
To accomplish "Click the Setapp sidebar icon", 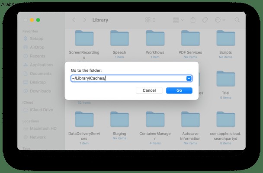I will point(26,38).
